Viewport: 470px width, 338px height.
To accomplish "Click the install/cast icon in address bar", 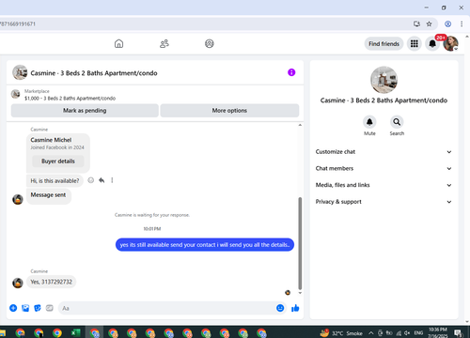I will 416,23.
